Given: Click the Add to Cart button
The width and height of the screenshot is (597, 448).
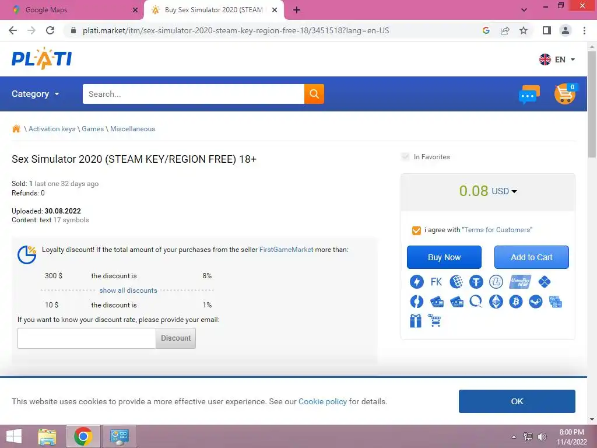Looking at the screenshot, I should click(x=532, y=257).
